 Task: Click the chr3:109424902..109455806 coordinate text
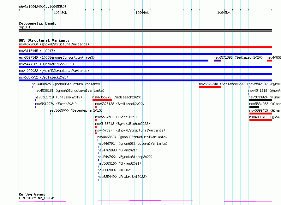43,7
